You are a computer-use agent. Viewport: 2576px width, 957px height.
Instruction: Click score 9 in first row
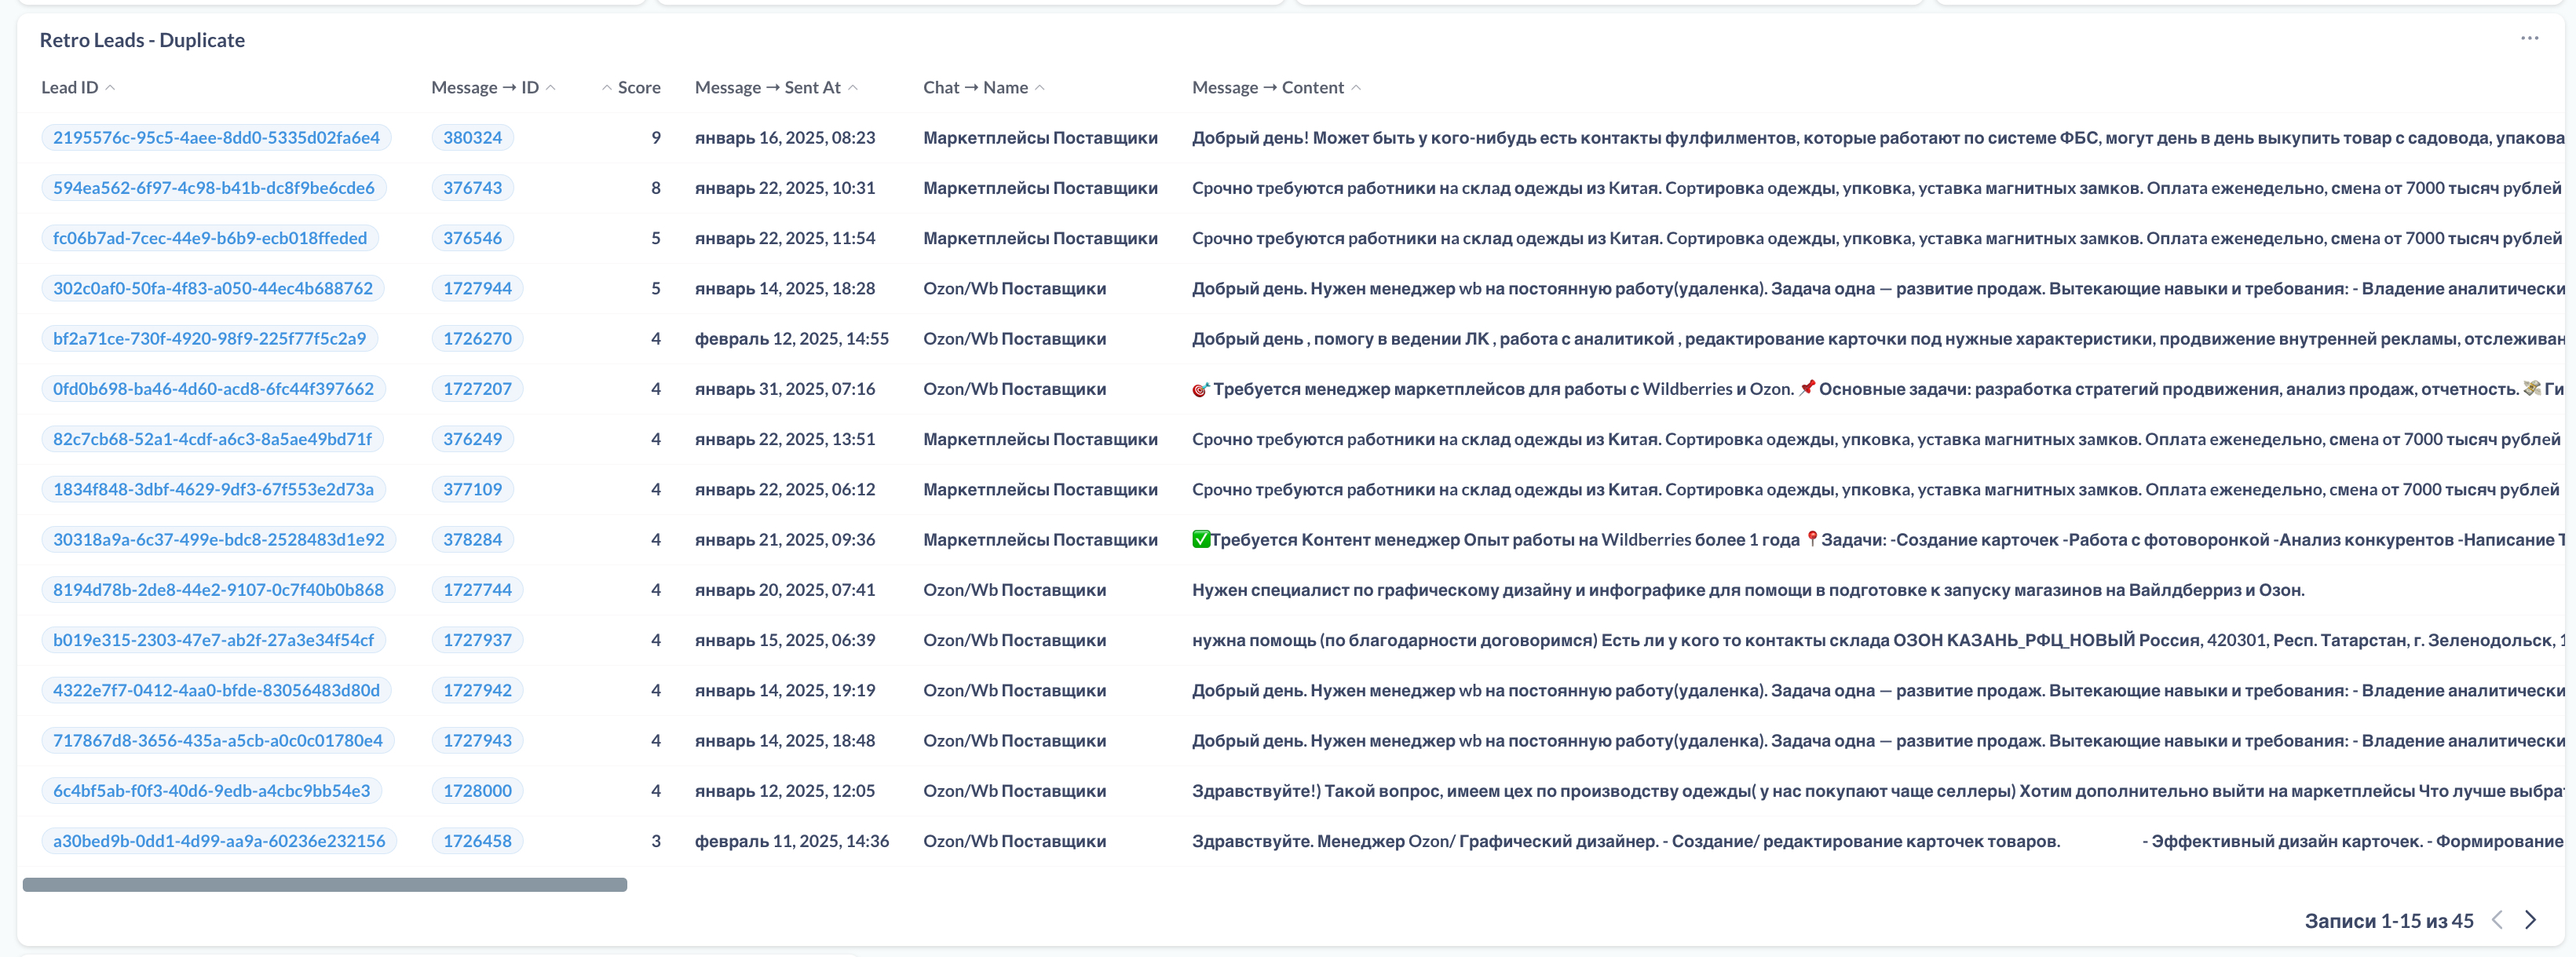[656, 137]
